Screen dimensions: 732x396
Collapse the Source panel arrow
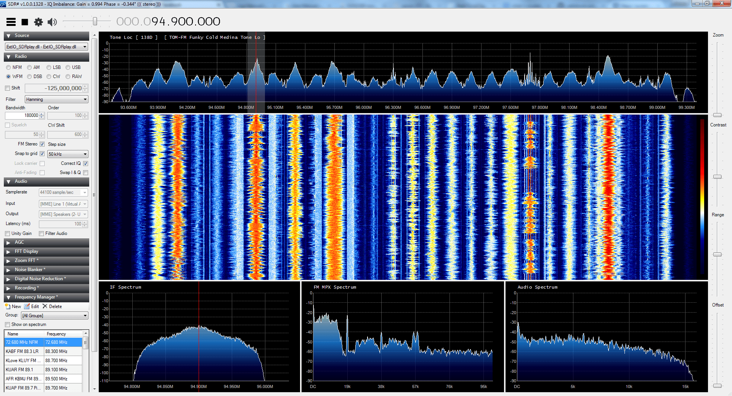(x=8, y=36)
